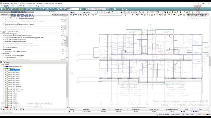Click the blue swatch of UnderGround Floor
211x118 pixels.
[7, 66]
